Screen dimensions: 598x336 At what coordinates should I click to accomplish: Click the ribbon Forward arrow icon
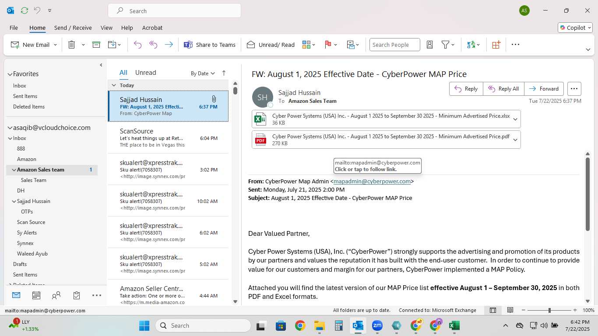coord(169,45)
